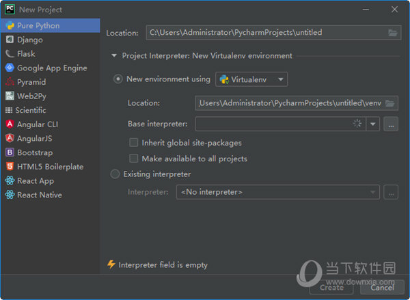Pick Flask from the project list
The height and width of the screenshot is (300, 410).
50,54
